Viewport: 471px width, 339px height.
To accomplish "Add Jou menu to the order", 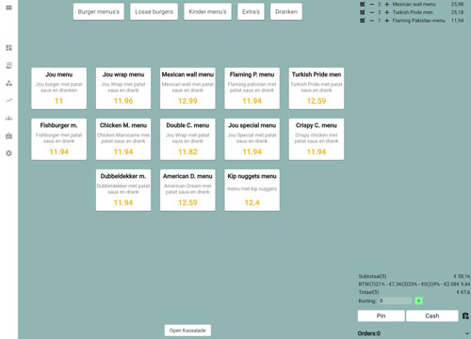I will coord(59,89).
